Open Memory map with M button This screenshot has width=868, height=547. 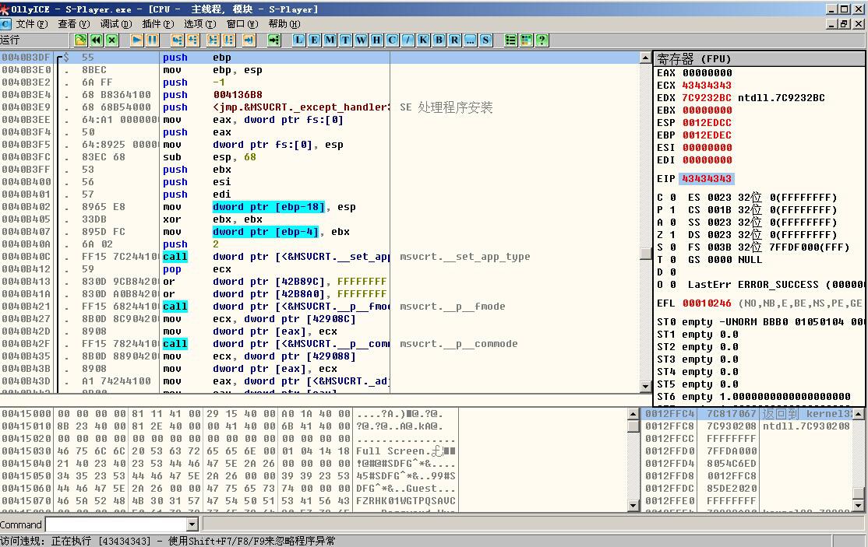(x=330, y=40)
